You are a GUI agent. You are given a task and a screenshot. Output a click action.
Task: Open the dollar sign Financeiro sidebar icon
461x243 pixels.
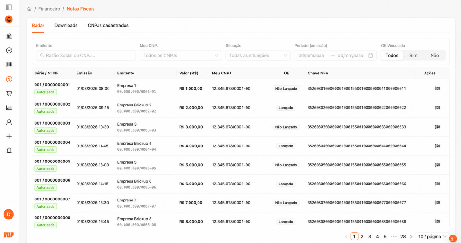click(x=9, y=79)
